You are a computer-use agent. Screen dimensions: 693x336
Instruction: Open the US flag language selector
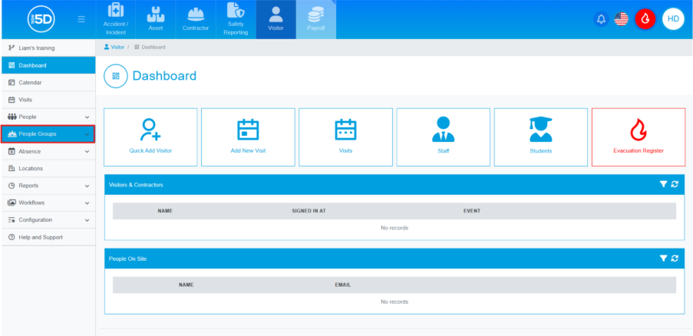(622, 18)
